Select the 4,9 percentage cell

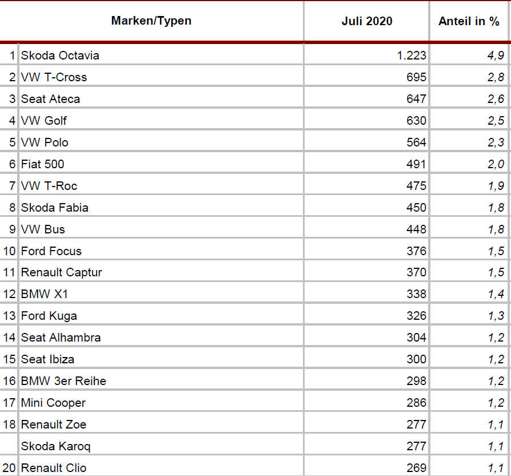pos(496,55)
